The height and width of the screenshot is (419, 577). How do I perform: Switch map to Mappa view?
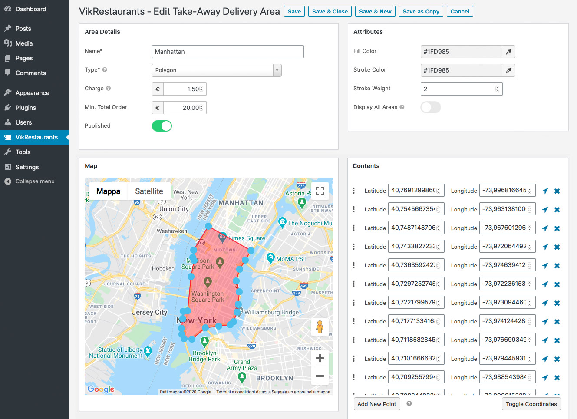point(108,191)
